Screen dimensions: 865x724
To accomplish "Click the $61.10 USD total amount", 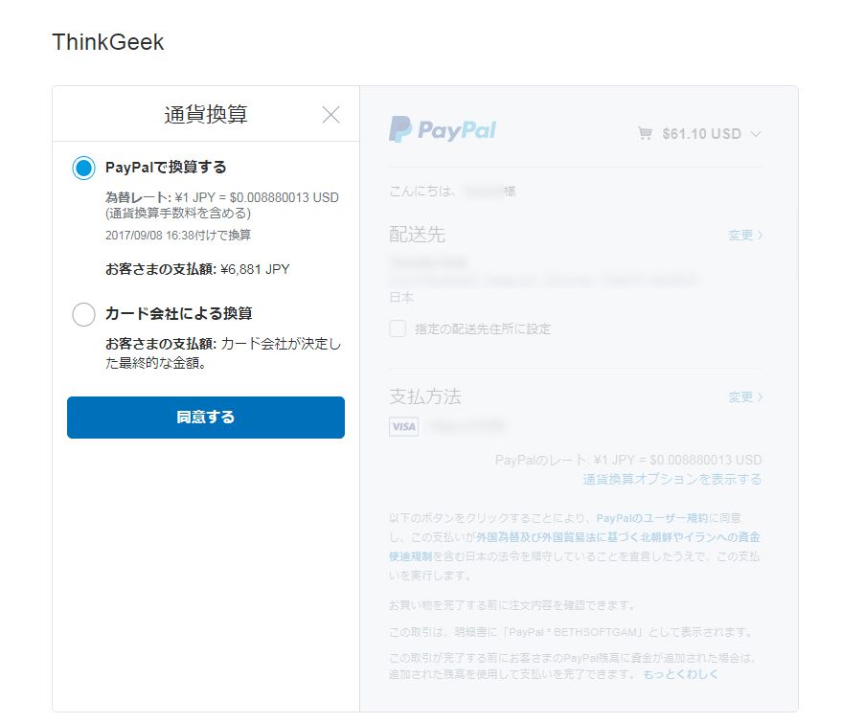I will 702,134.
